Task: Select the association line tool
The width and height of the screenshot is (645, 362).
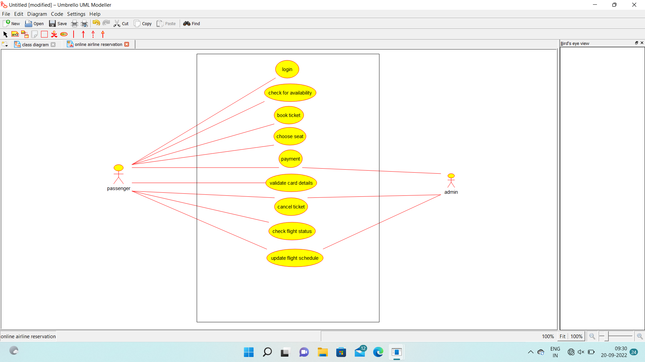Action: click(74, 34)
